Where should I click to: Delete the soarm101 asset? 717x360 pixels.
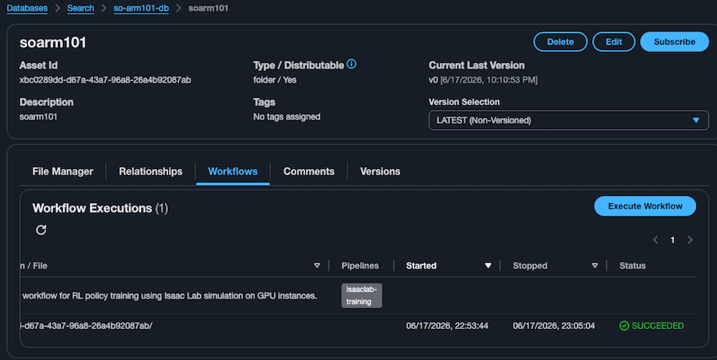(x=560, y=41)
